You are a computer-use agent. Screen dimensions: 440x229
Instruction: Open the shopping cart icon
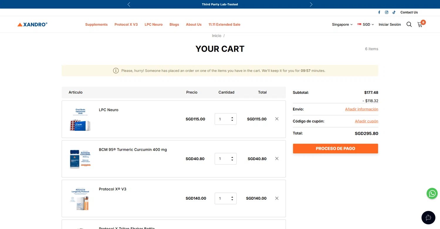click(420, 25)
